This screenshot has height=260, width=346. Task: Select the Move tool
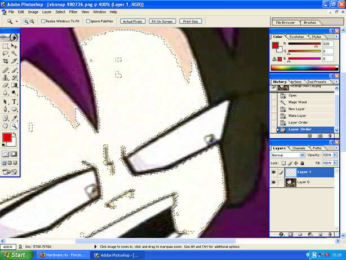click(x=14, y=46)
